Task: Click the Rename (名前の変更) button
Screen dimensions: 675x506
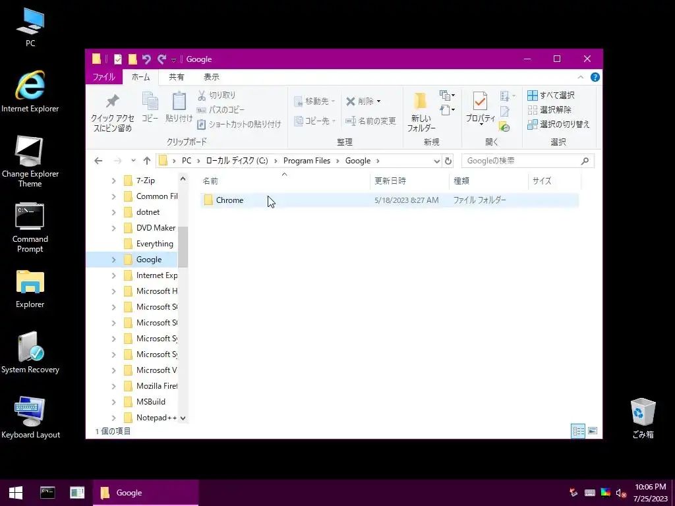Action: [370, 121]
